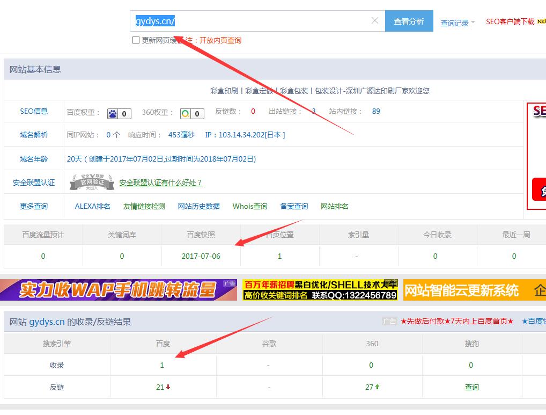
Task: Click the 域名年龄 row label
Action: tap(34, 159)
